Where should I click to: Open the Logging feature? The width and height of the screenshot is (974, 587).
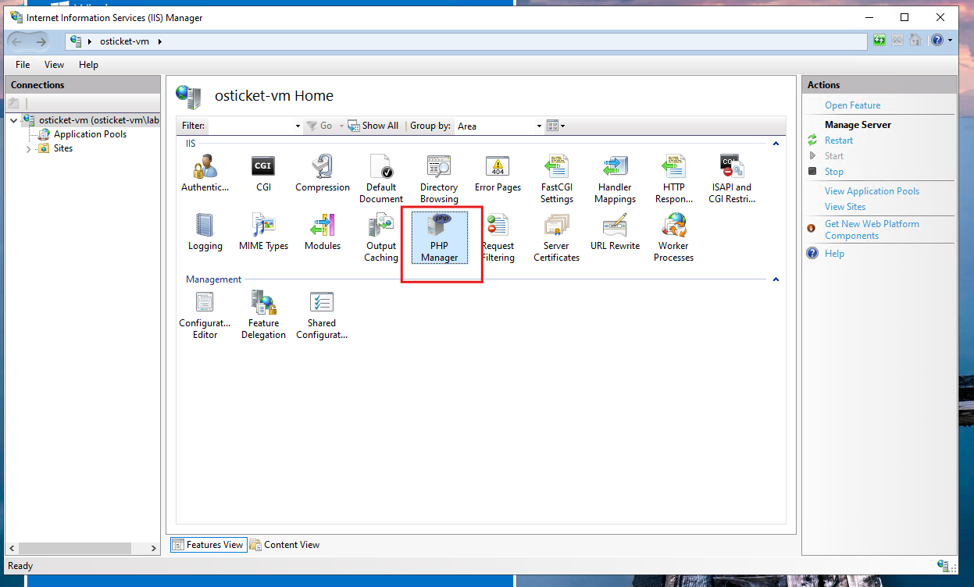(205, 232)
